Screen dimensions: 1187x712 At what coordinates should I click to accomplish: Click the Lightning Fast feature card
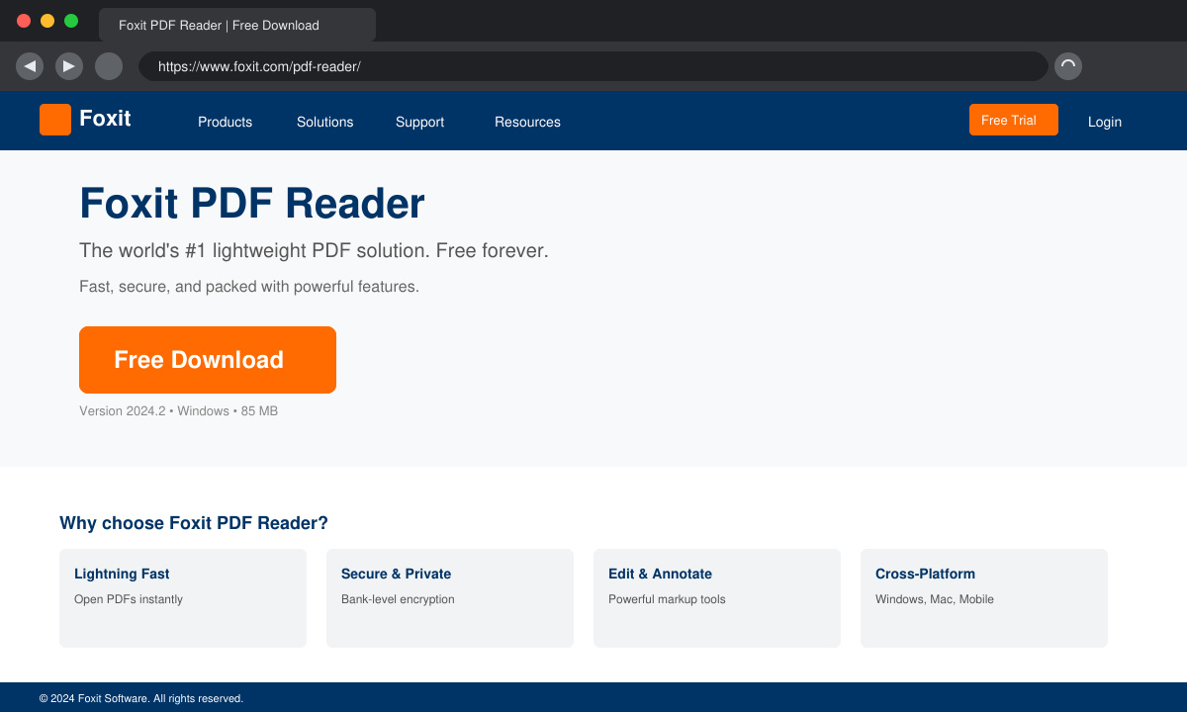(183, 598)
